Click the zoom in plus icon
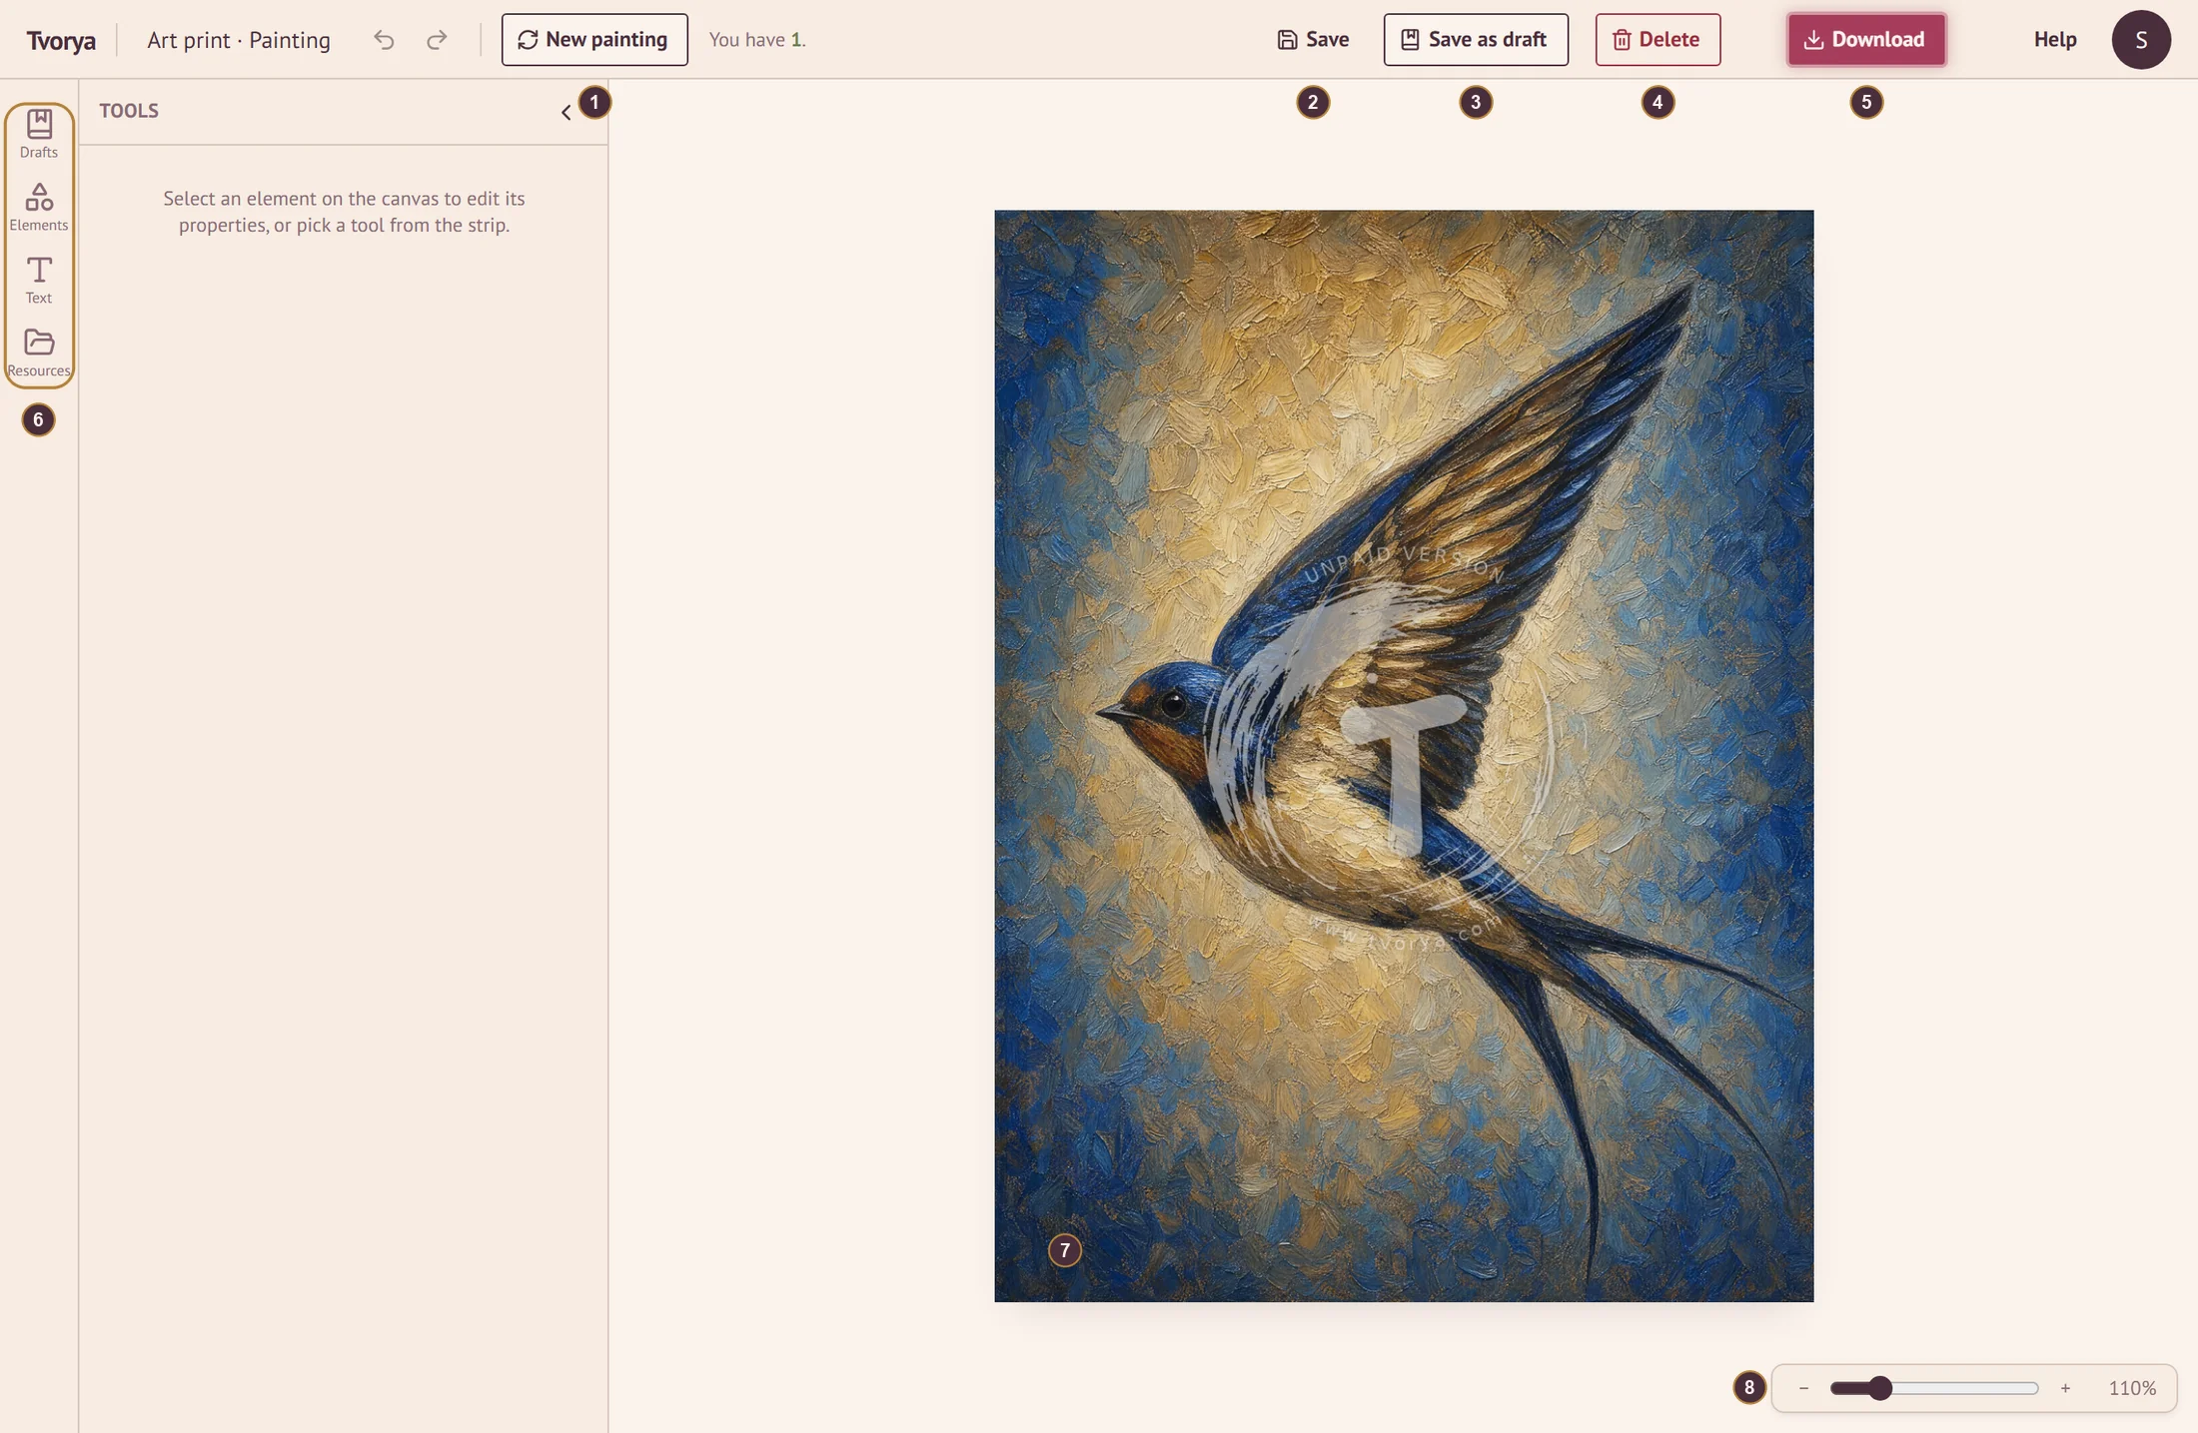Screen dimensions: 2198x1433 click(2065, 1388)
